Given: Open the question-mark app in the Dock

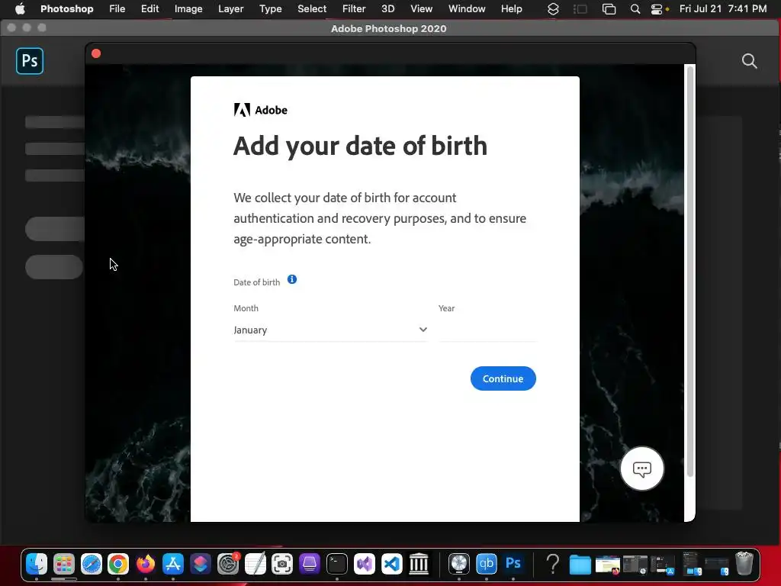Looking at the screenshot, I should coord(552,564).
